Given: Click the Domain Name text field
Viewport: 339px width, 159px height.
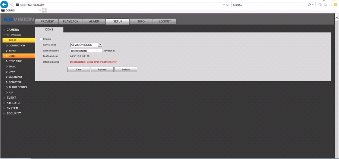Looking at the screenshot, I should click(86, 51).
